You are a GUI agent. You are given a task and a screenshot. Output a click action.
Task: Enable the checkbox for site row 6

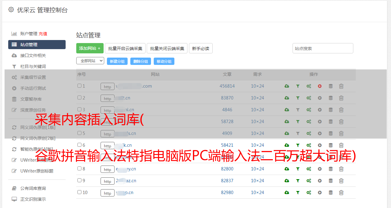pyautogui.click(x=79, y=145)
